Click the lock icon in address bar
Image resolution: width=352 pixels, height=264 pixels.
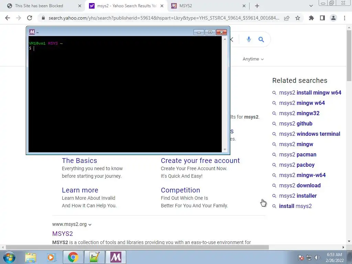coord(43,18)
